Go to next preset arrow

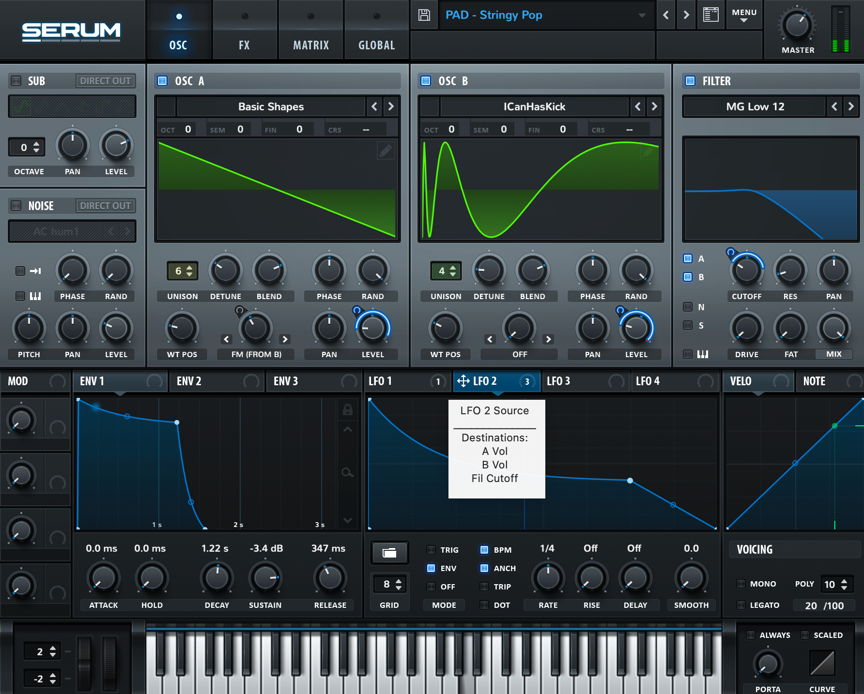tap(686, 15)
